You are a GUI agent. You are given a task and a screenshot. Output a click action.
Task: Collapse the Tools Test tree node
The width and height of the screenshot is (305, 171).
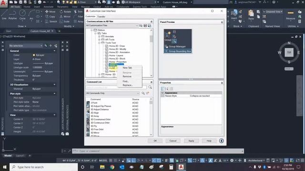[99, 43]
